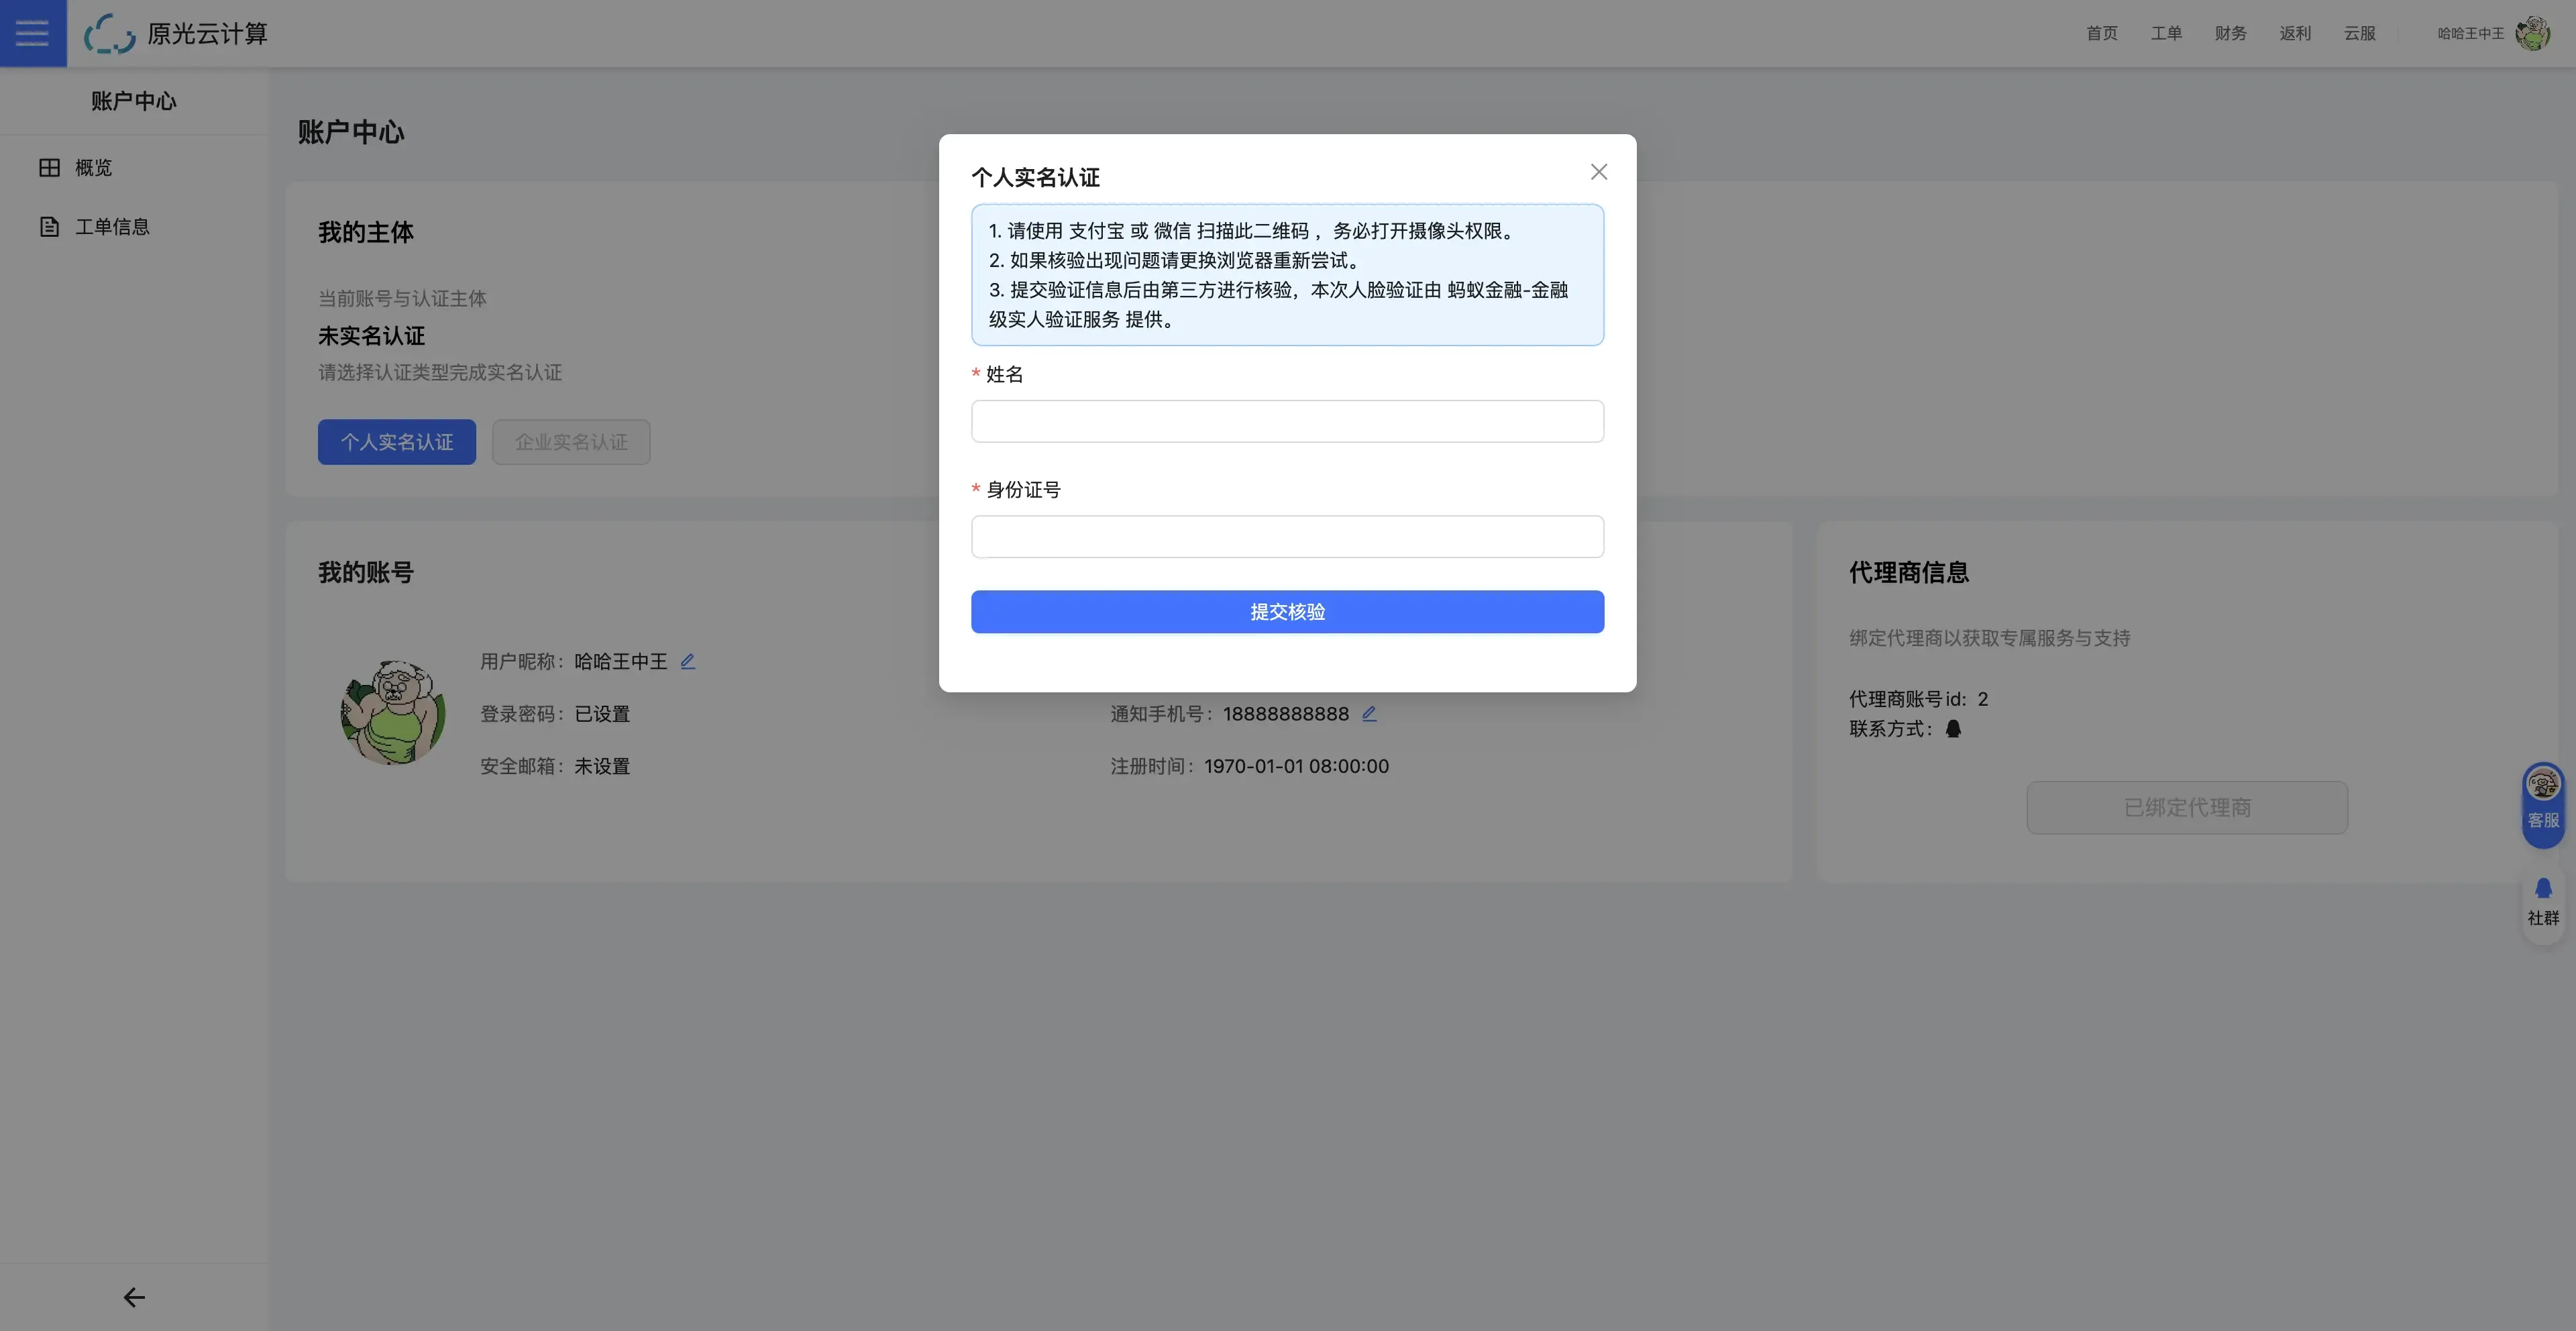Viewport: 2576px width, 1331px height.
Task: Switch to 企业实名认证 option
Action: [x=571, y=441]
